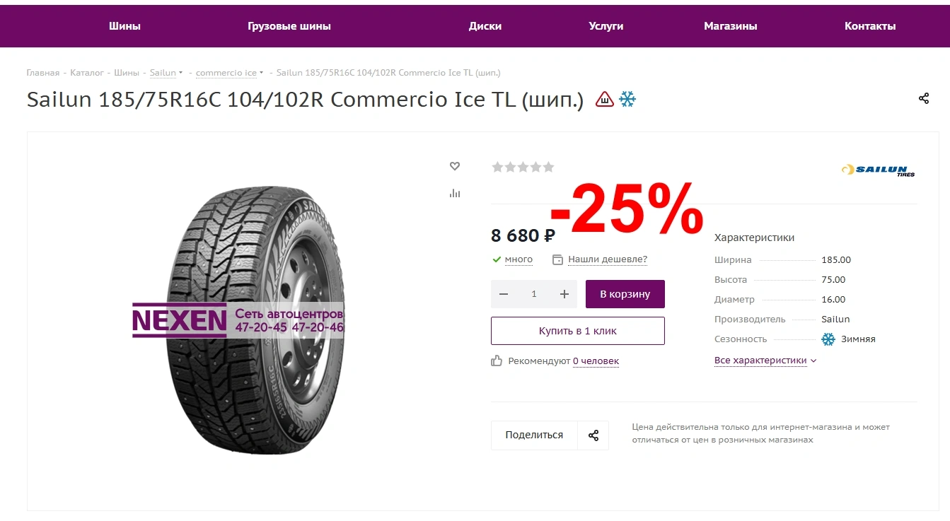Open Sailun Tires brand logo
The image size is (950, 521).
click(x=878, y=170)
